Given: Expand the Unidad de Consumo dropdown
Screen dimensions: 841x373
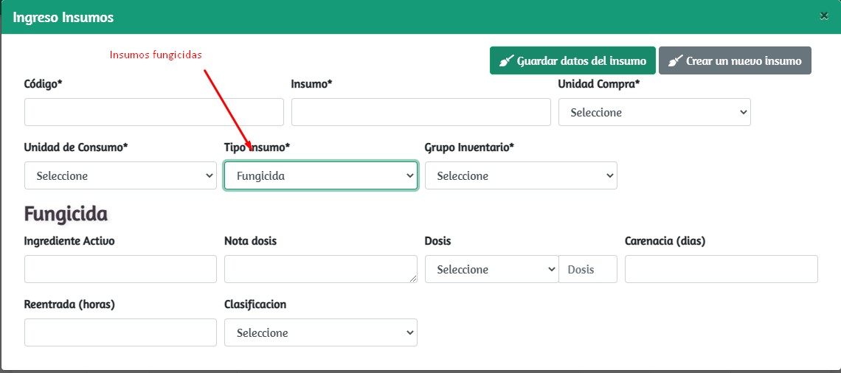Looking at the screenshot, I should coord(120,175).
